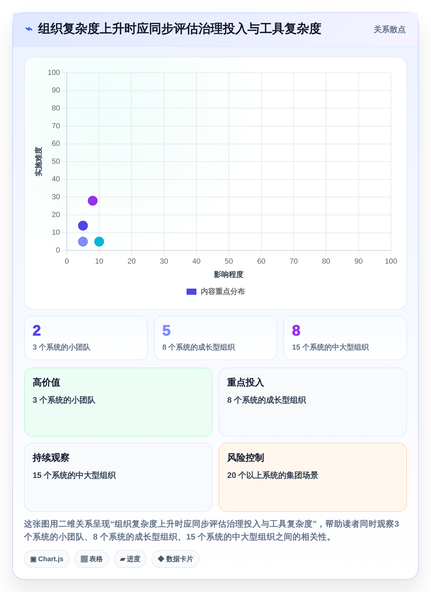The height and width of the screenshot is (592, 431).
Task: Click the Chart.js tag chip
Action: click(x=47, y=559)
